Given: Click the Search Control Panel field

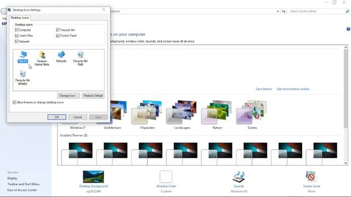Looking at the screenshot, I should 317,11.
